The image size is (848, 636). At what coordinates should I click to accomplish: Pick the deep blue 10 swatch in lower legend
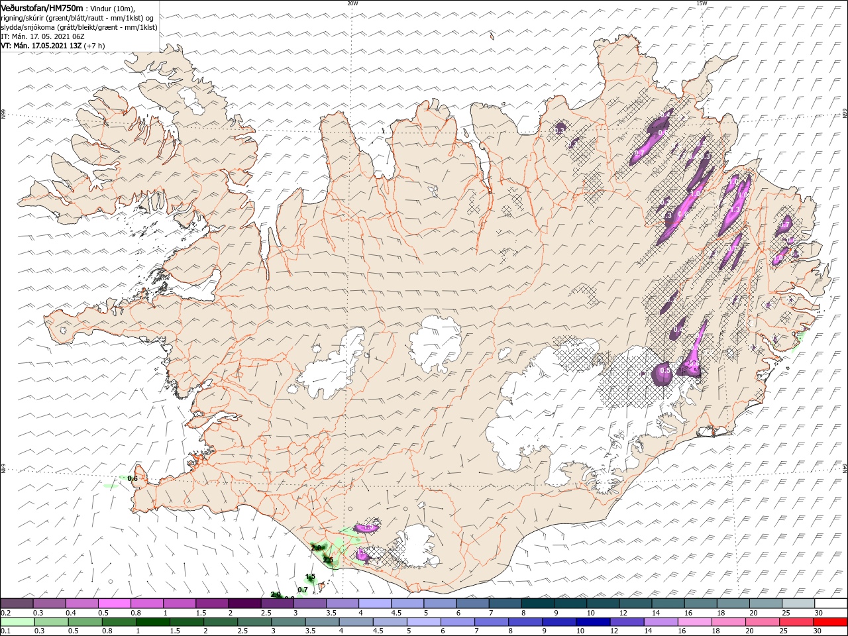(x=592, y=622)
